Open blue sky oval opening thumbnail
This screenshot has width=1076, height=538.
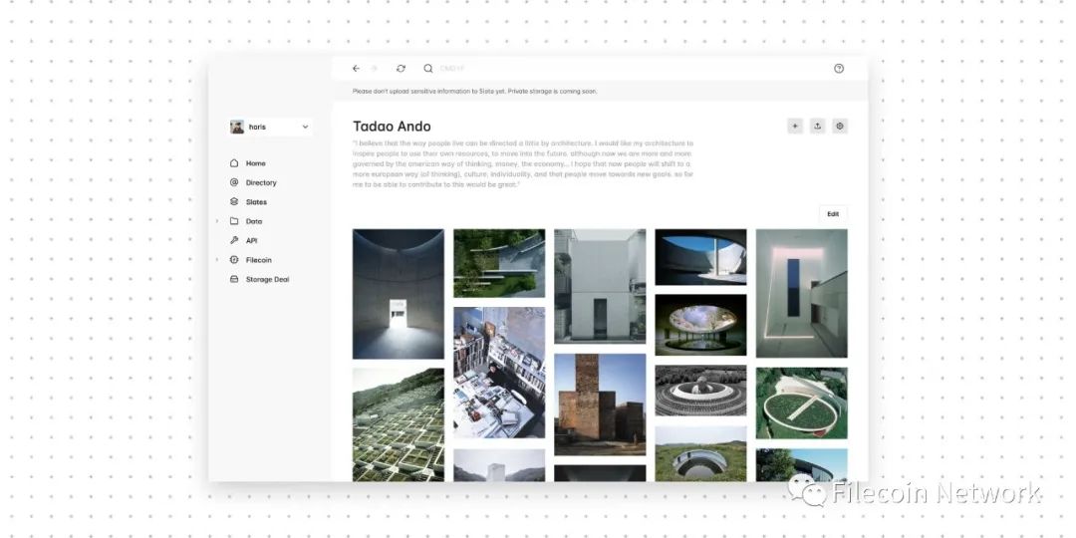click(x=700, y=257)
